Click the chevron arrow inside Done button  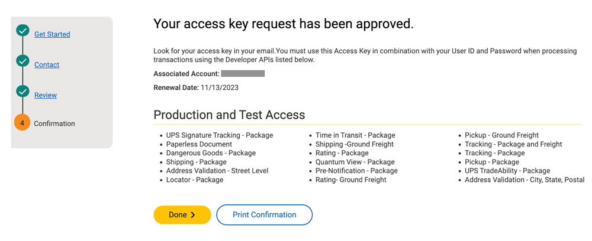tap(193, 215)
